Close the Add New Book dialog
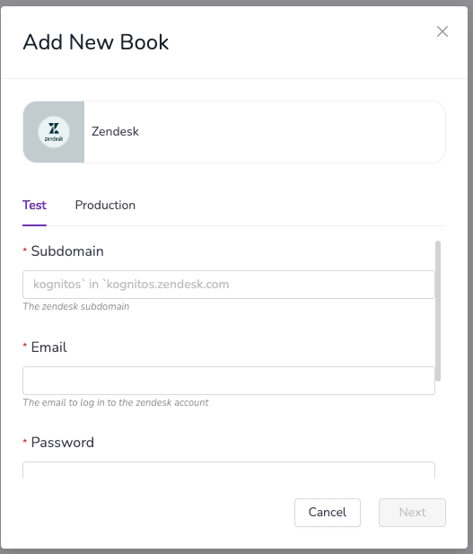473x554 pixels. 442,31
